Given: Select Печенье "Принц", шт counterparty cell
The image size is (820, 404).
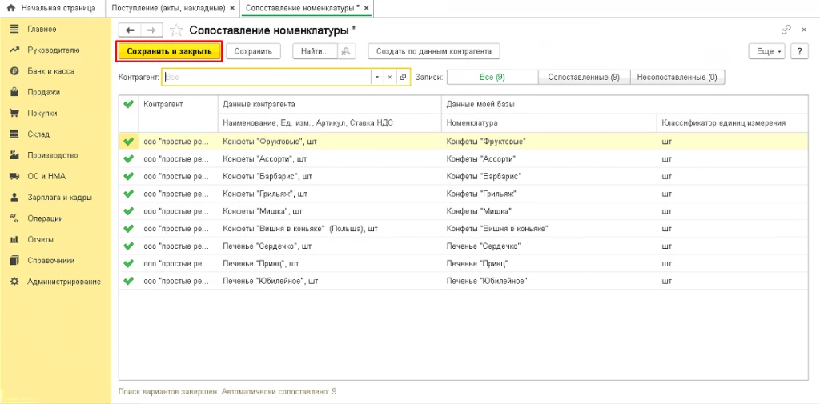Looking at the screenshot, I should point(329,263).
